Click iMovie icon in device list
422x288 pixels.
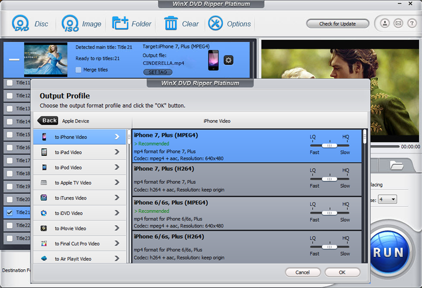coord(44,228)
